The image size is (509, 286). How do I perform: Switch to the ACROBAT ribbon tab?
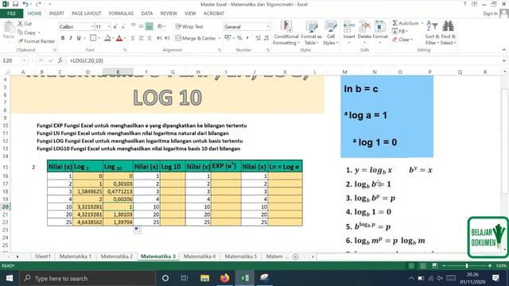point(214,14)
